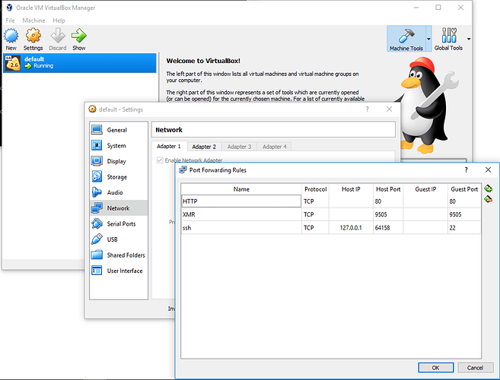
Task: Click the ssh rule guest IP cell
Action: click(x=425, y=228)
